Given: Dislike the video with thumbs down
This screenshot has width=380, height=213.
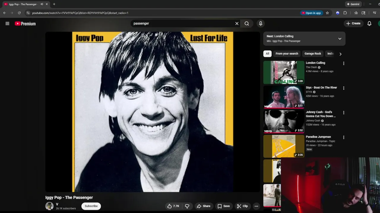Looking at the screenshot, I should (x=187, y=206).
